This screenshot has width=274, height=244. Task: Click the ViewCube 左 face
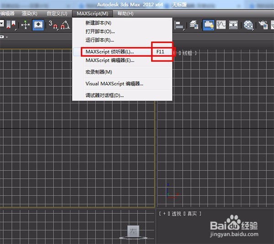pos(133,231)
